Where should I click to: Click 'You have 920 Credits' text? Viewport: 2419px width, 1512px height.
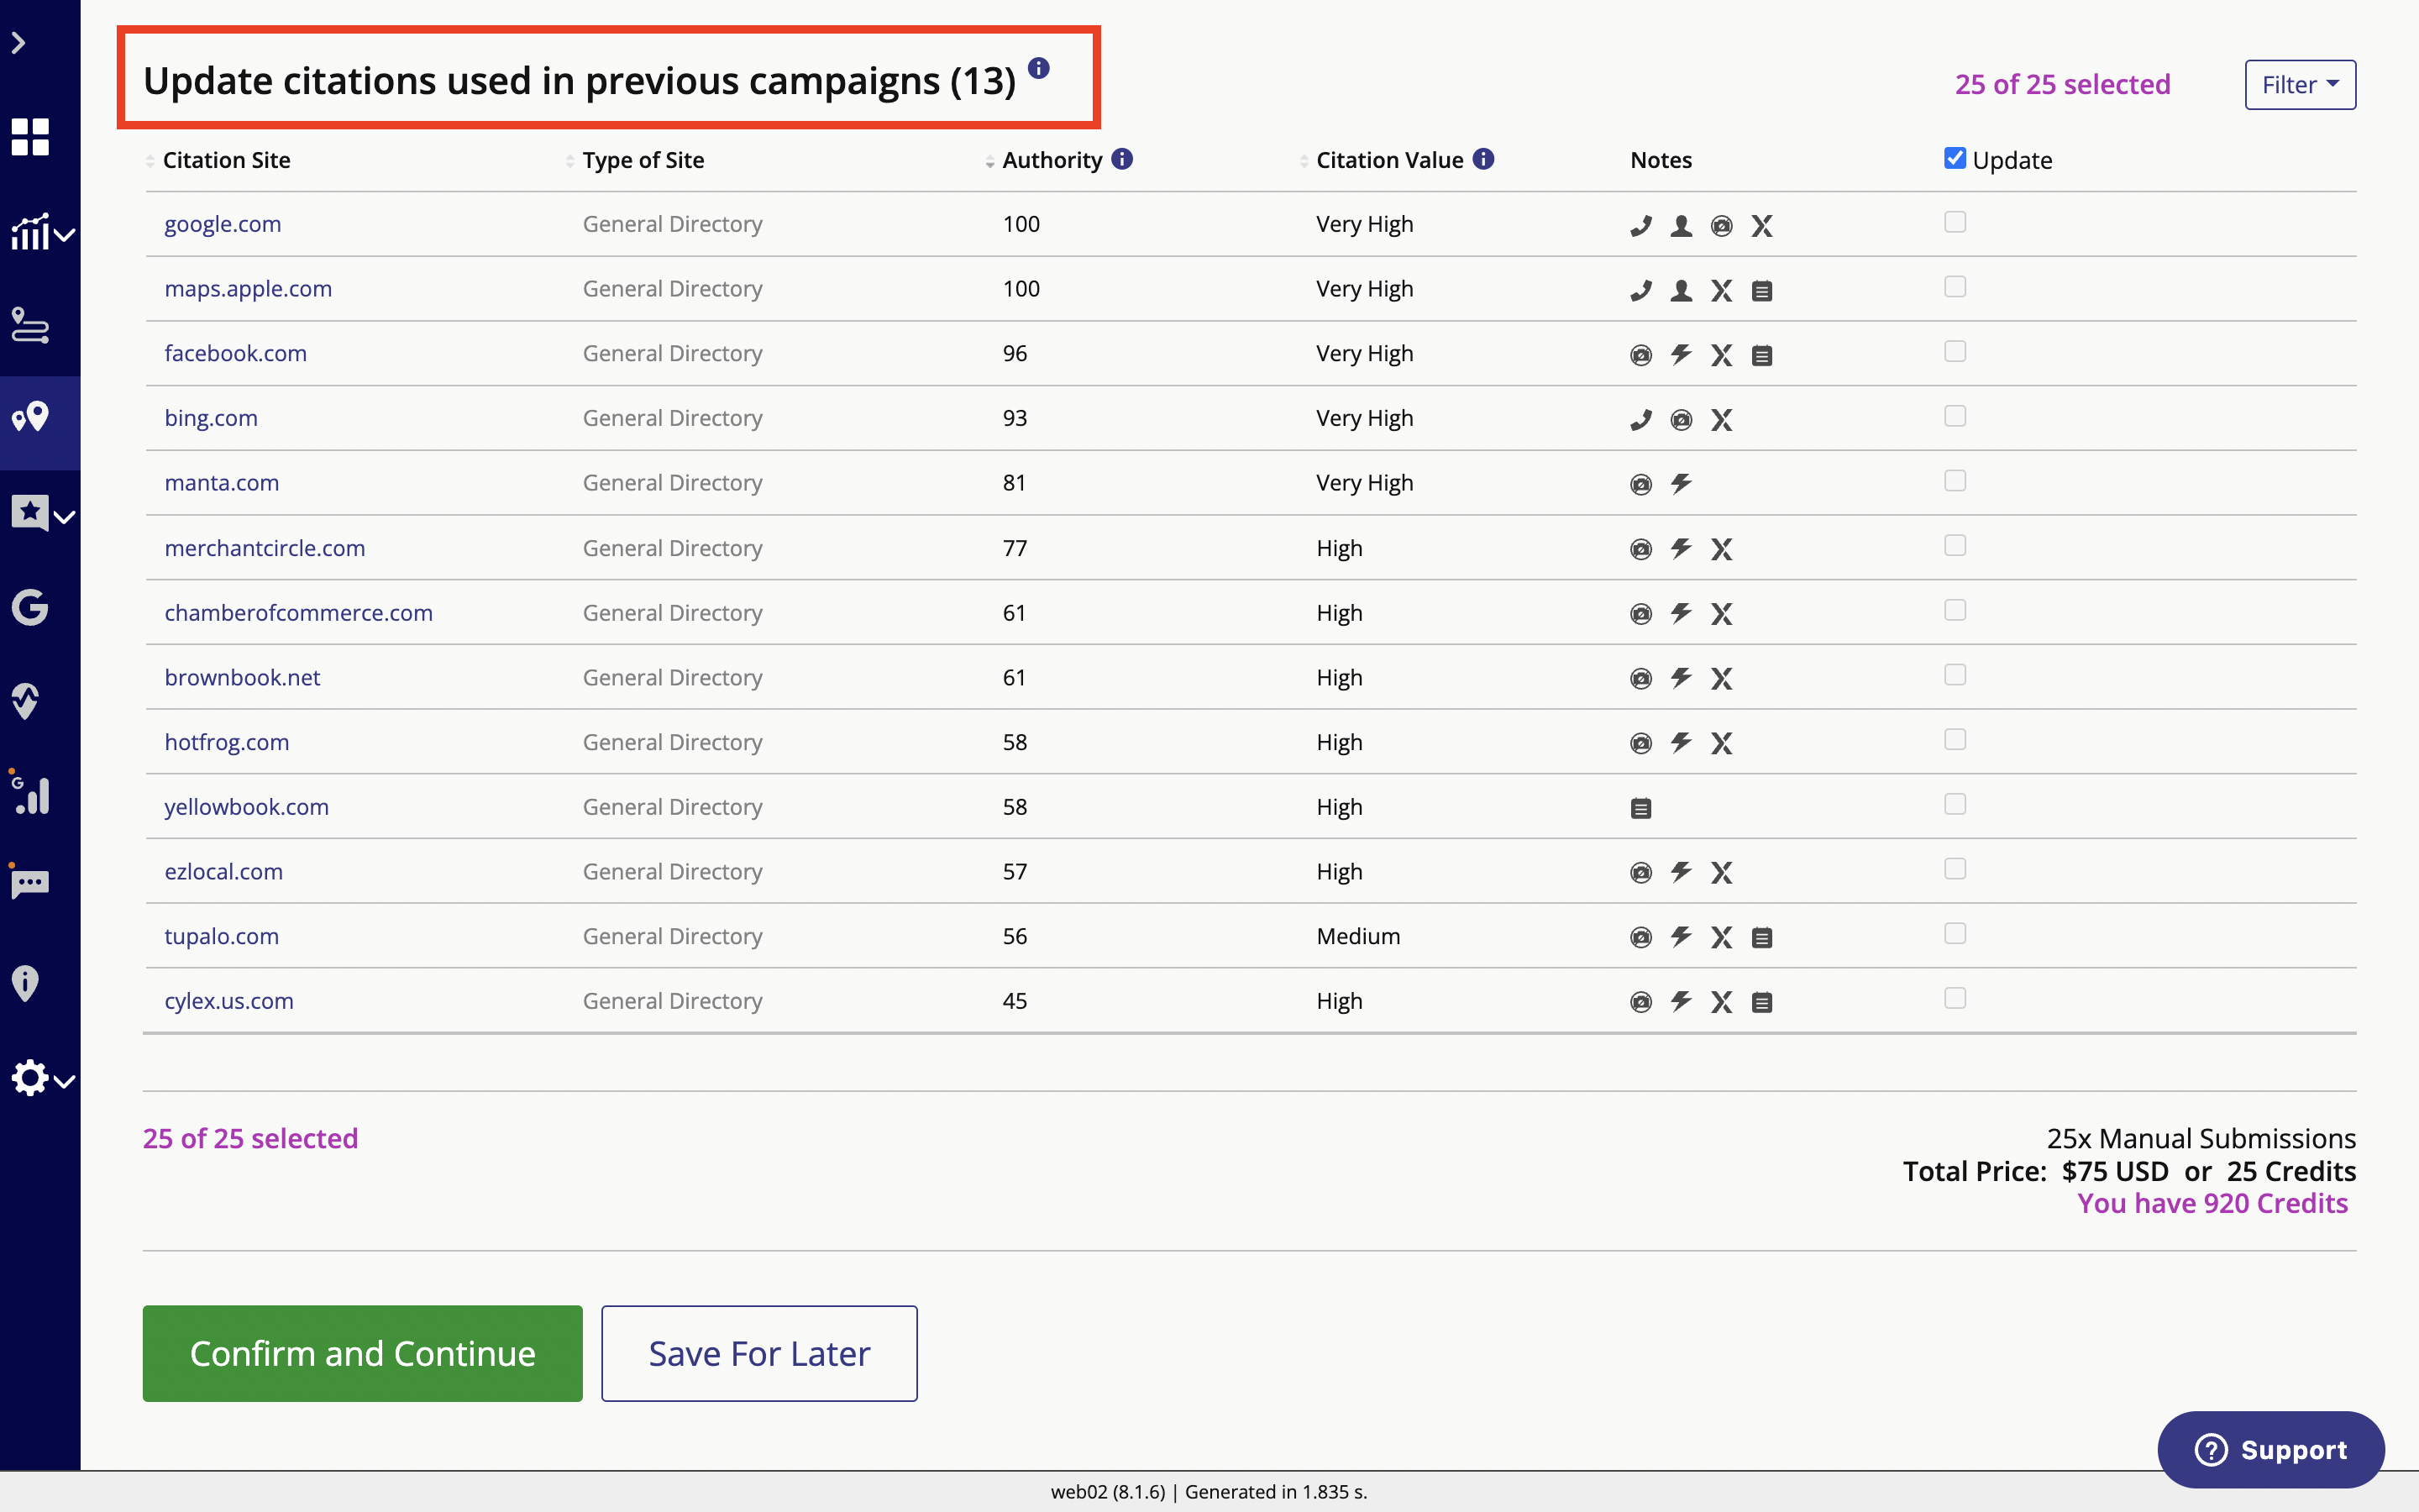[2212, 1203]
